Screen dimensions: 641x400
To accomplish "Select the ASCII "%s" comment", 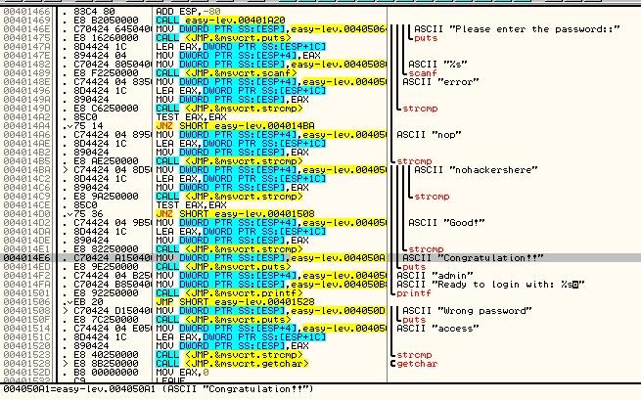I will tap(437, 65).
